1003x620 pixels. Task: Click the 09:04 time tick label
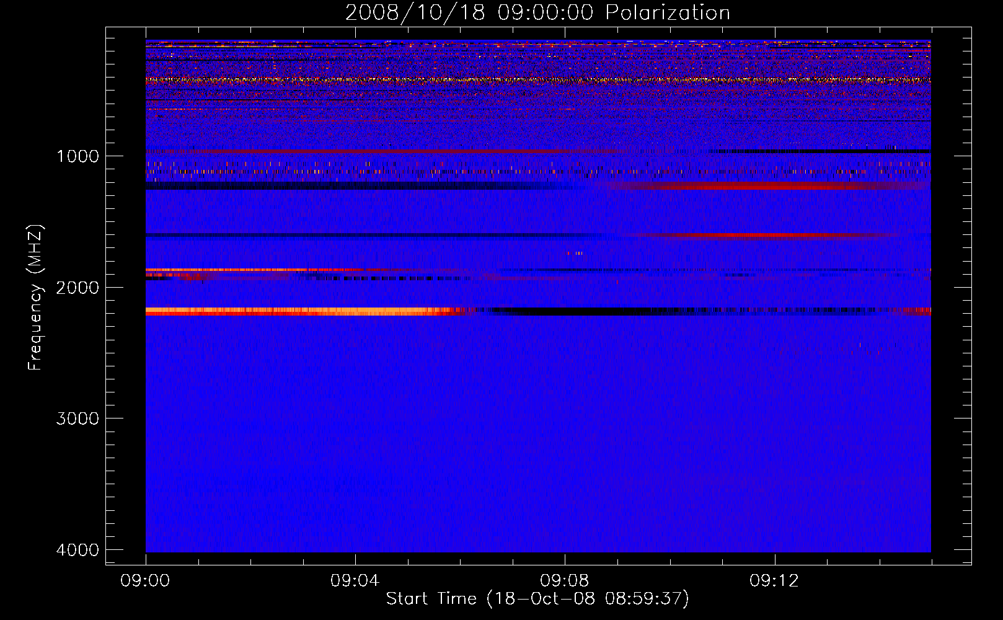(x=355, y=581)
